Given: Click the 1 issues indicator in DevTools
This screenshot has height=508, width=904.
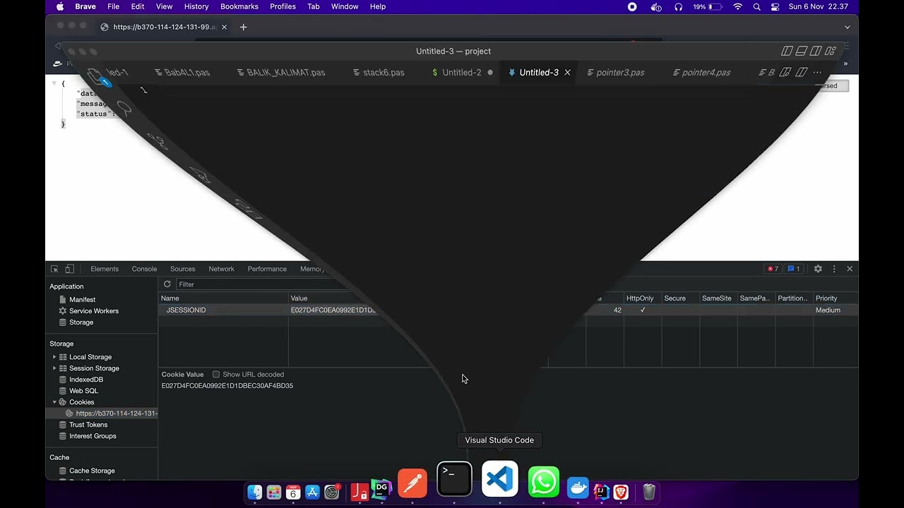Looking at the screenshot, I should (x=794, y=269).
